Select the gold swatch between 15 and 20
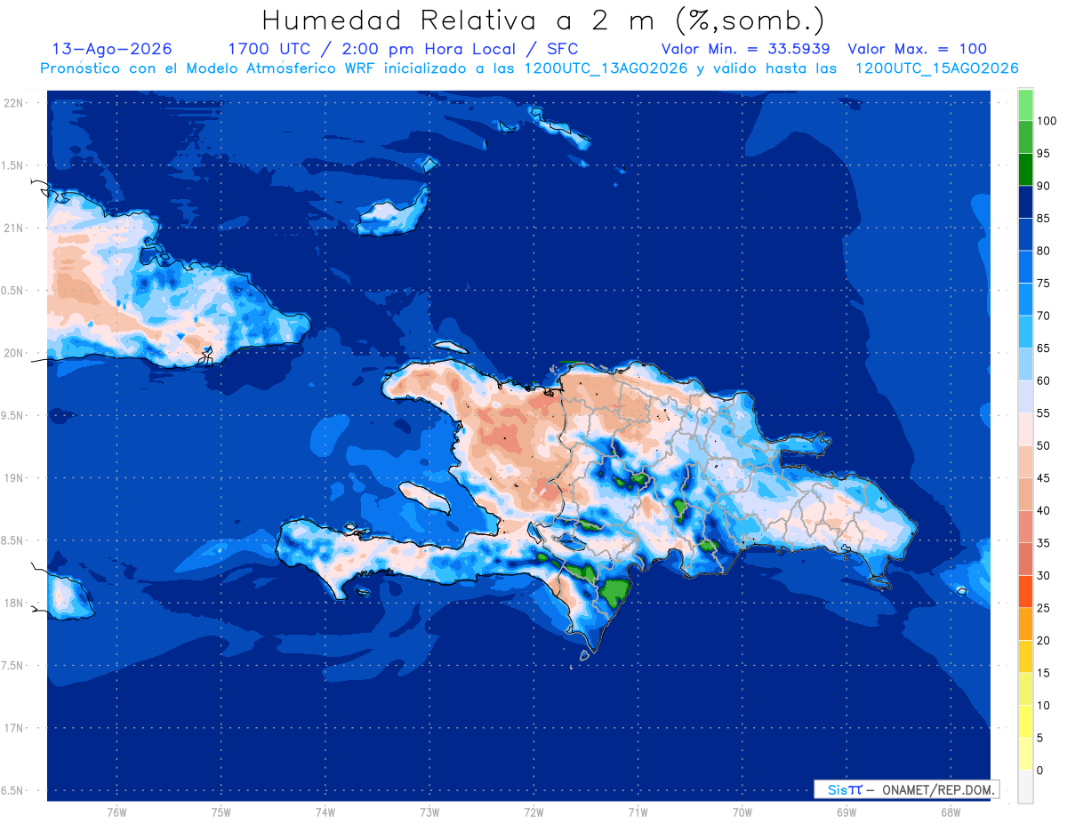1067x824 pixels. (1025, 656)
